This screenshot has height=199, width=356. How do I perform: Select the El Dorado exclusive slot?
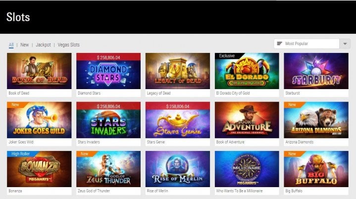tap(247, 71)
